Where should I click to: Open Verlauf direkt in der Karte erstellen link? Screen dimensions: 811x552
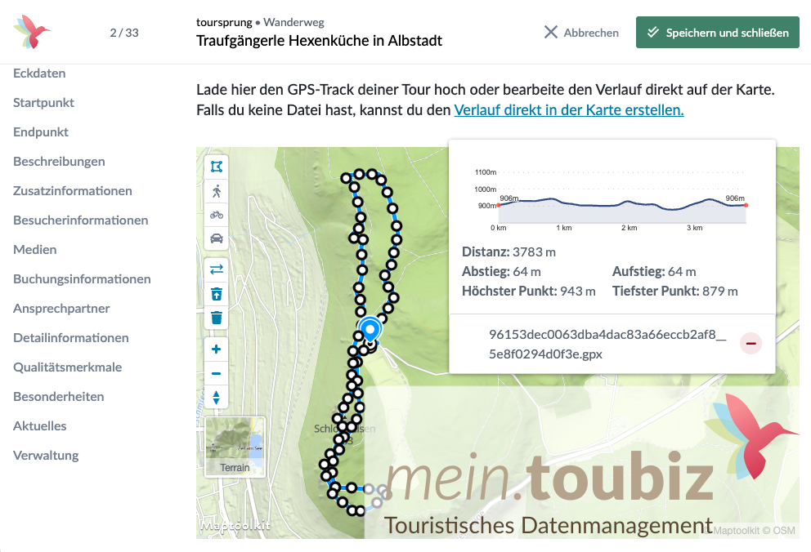point(568,109)
